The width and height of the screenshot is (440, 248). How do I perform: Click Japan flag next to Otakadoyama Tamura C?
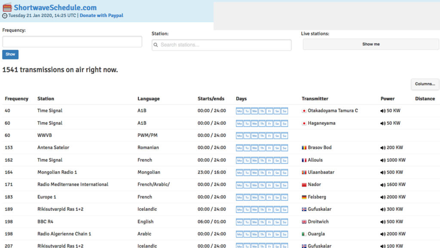coord(304,111)
